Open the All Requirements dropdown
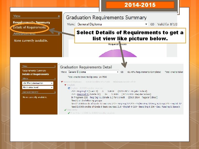199x149 pixels. [x=38, y=83]
